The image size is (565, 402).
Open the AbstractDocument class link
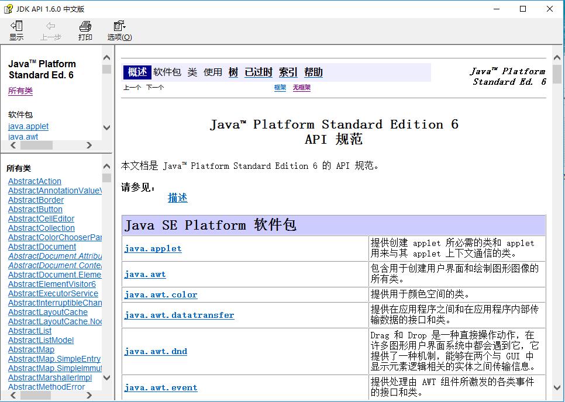tap(42, 247)
